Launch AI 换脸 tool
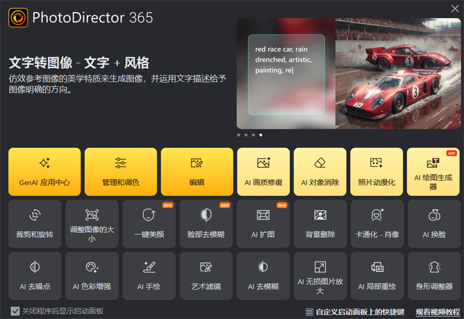This screenshot has width=464, height=319. (x=434, y=223)
